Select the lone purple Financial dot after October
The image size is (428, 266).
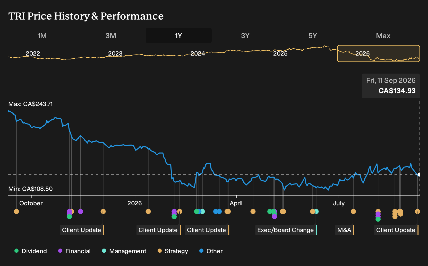(81, 211)
